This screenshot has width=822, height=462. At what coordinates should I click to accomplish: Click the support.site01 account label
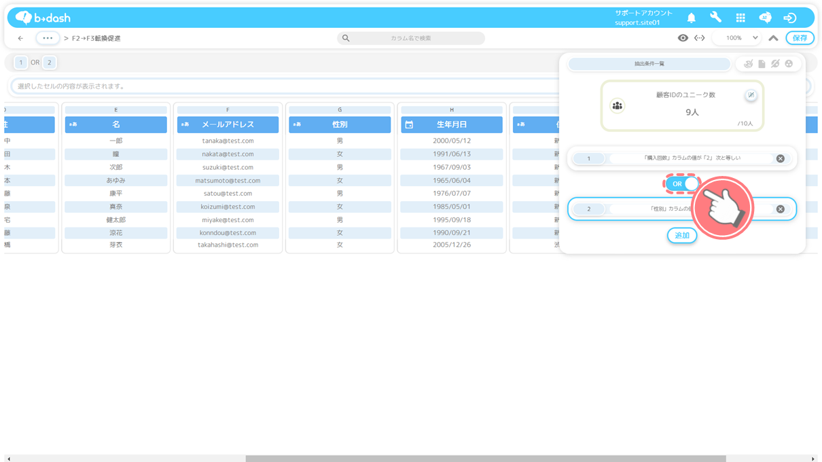637,22
